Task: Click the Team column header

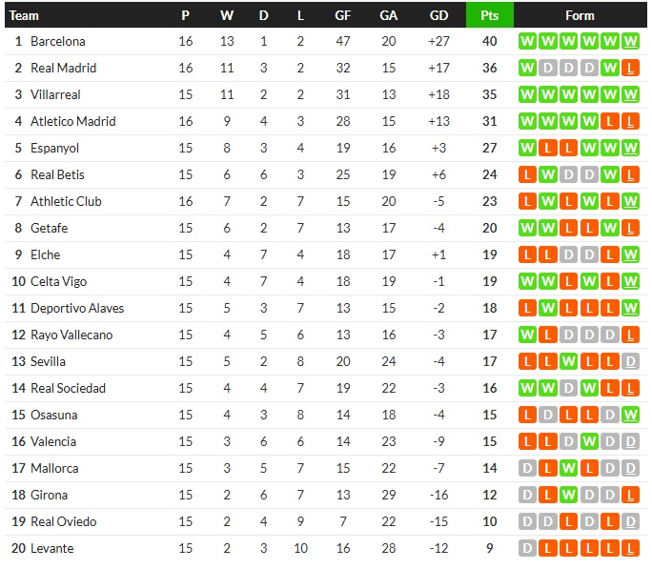Action: pos(24,15)
